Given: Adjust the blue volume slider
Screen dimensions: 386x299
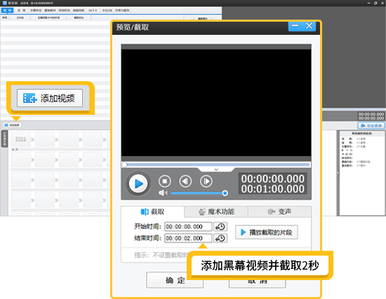Looking at the screenshot, I should pyautogui.click(x=199, y=193).
